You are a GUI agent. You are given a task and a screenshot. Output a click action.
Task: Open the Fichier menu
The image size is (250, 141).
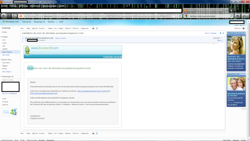pyautogui.click(x=4, y=6)
